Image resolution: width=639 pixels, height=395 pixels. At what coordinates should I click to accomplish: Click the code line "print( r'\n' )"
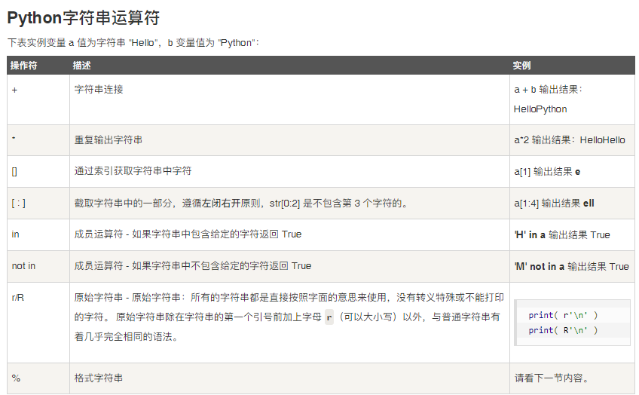point(563,315)
